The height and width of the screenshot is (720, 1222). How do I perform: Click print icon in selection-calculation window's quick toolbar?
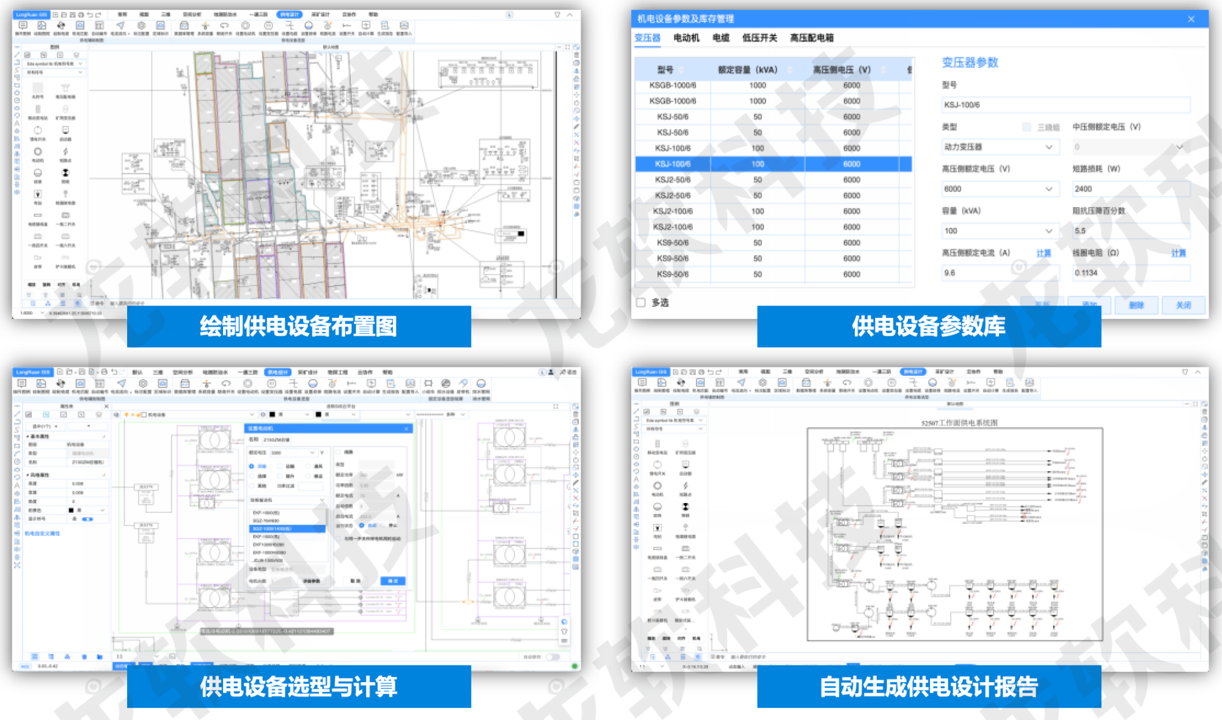click(x=104, y=372)
